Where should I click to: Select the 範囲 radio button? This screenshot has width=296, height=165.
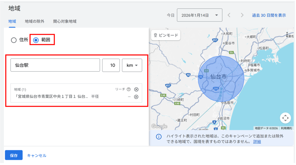(x=36, y=40)
